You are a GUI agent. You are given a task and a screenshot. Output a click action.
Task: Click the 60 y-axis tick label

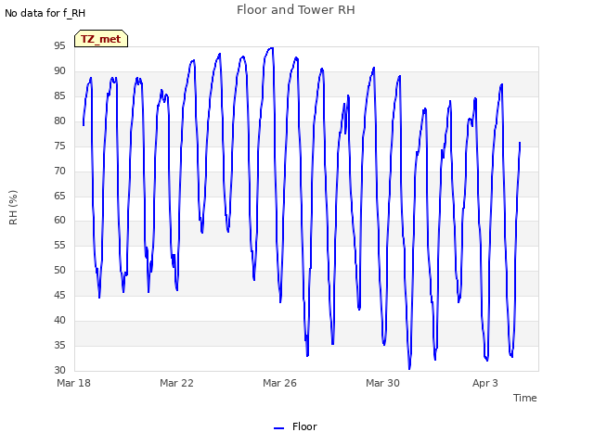[59, 220]
